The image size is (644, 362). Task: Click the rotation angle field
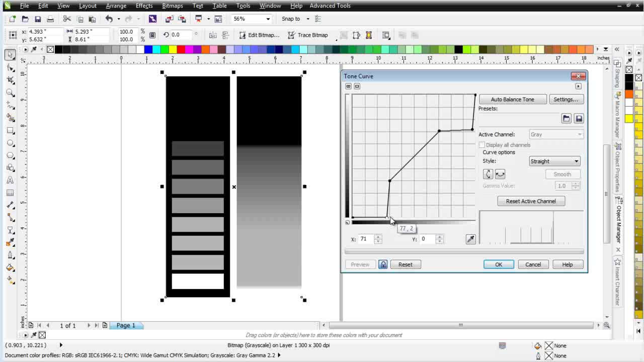point(181,35)
